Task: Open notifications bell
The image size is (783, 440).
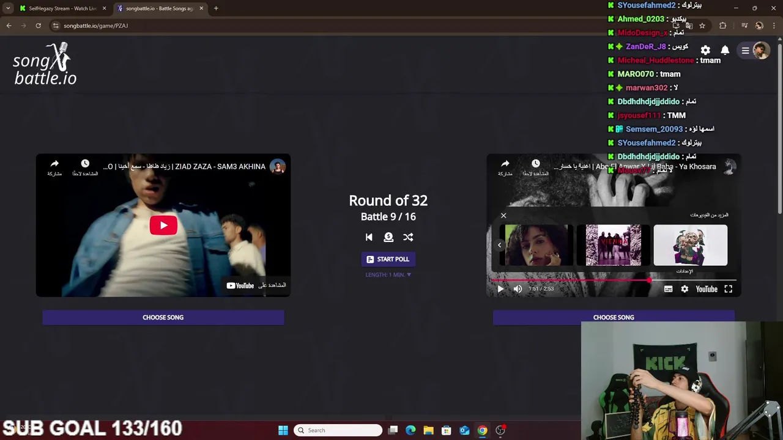Action: [x=725, y=50]
